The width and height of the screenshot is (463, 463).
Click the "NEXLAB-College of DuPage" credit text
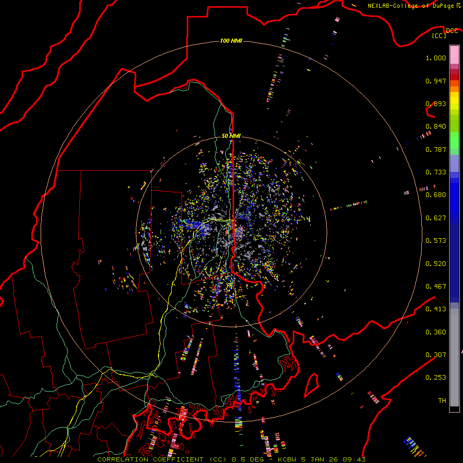(x=411, y=6)
